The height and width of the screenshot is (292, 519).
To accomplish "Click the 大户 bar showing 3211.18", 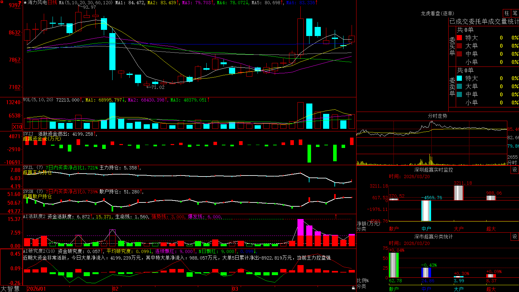I will coord(459,193).
